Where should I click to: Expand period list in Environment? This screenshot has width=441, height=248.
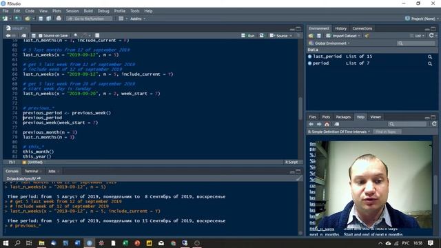click(309, 63)
